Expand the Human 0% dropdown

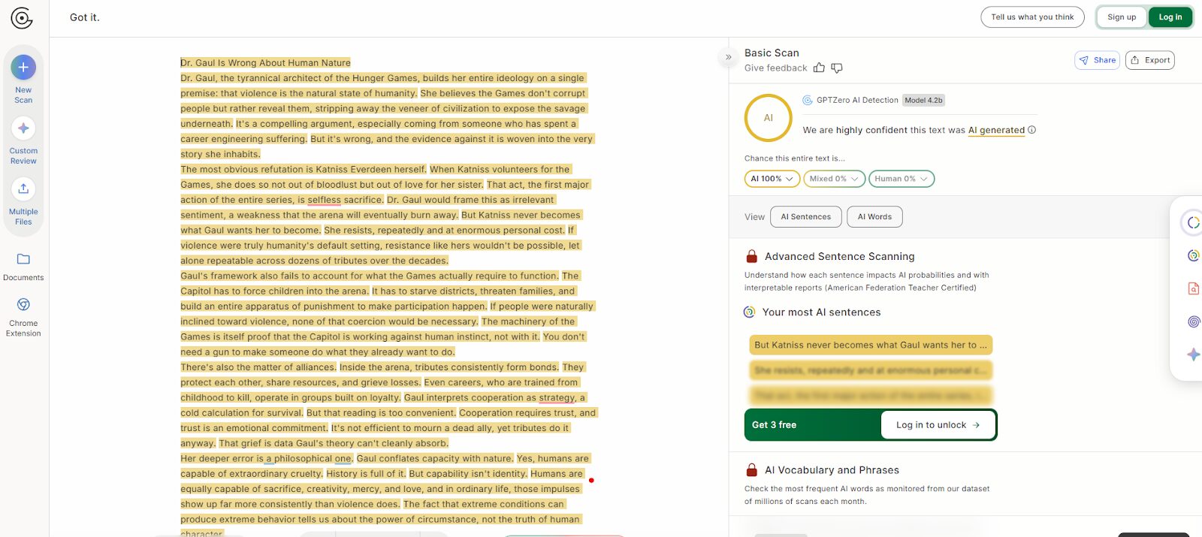(x=901, y=179)
